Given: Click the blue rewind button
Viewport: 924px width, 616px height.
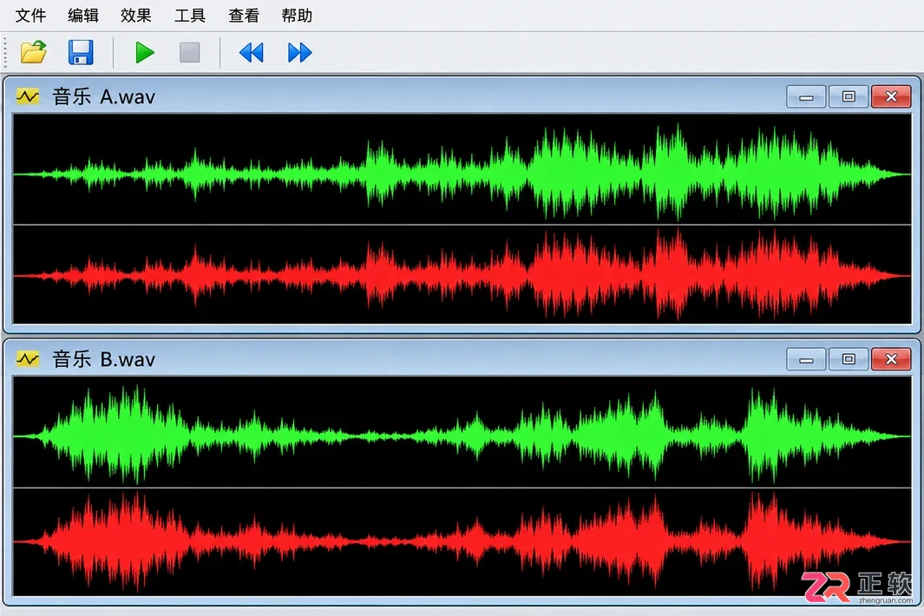Looking at the screenshot, I should pyautogui.click(x=252, y=52).
